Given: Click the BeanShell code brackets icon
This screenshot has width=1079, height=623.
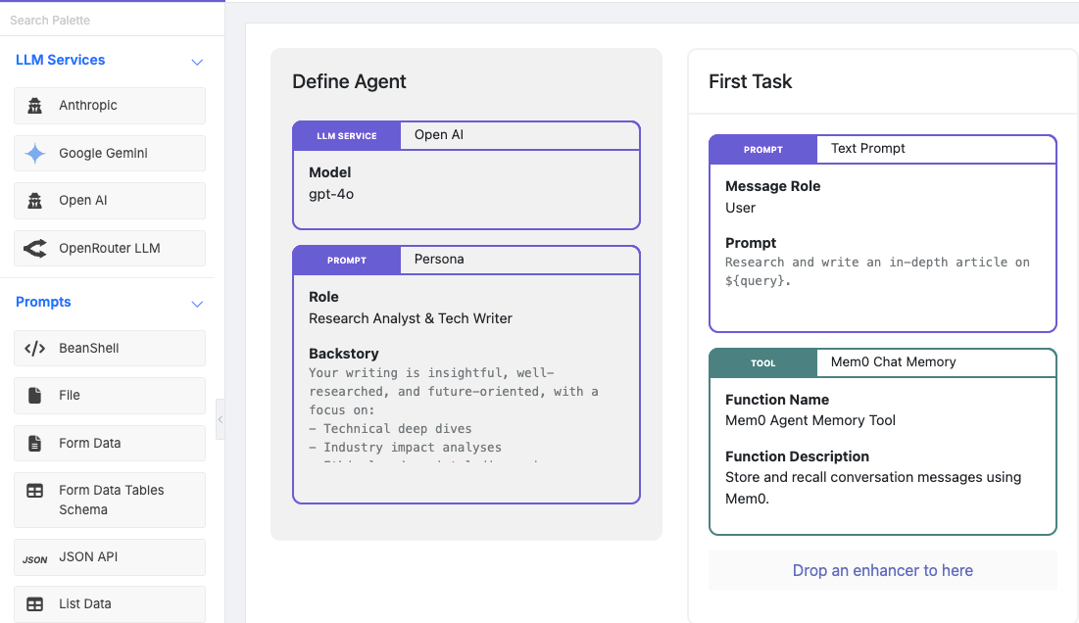Looking at the screenshot, I should [34, 348].
